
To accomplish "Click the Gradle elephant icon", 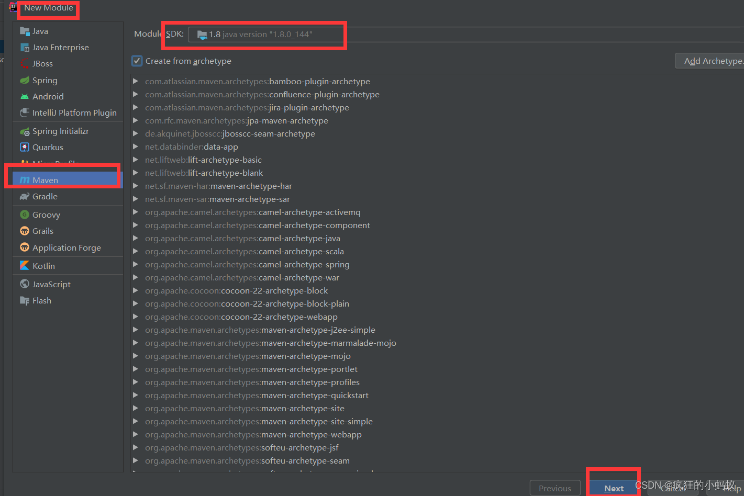I will point(25,197).
